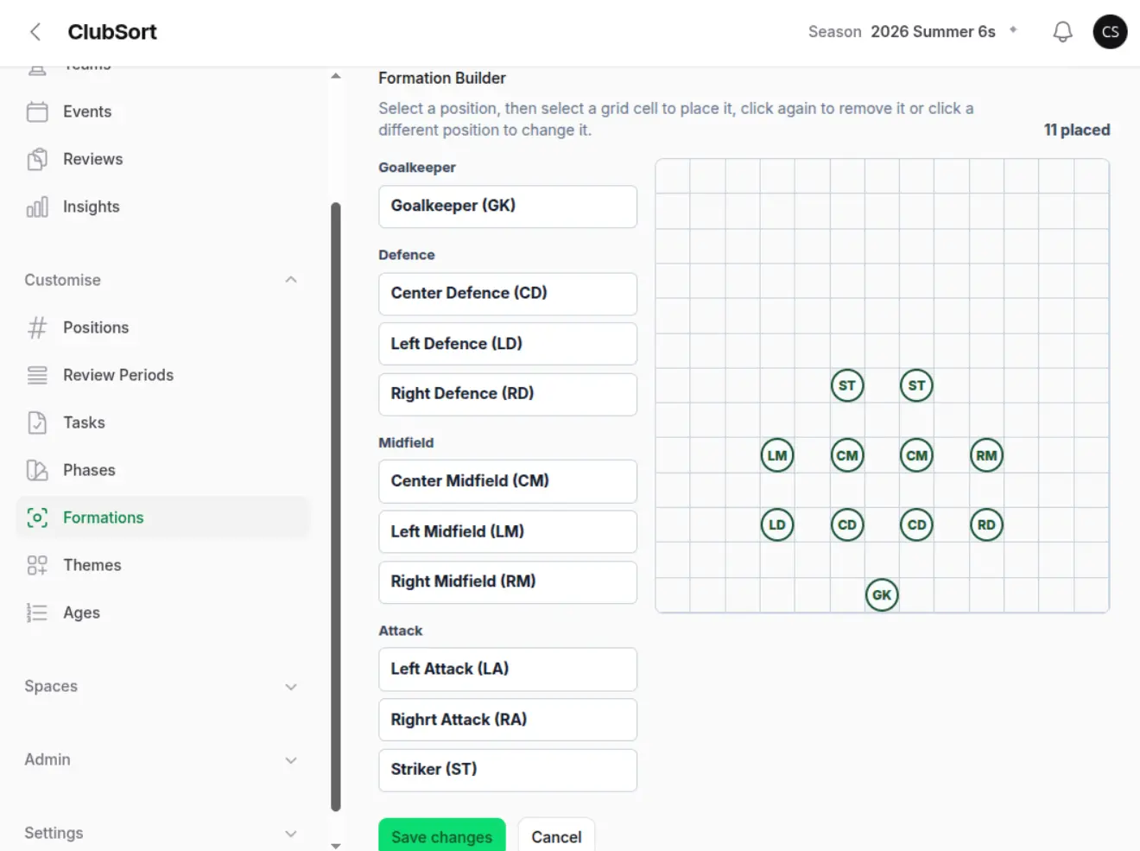1140x851 pixels.
Task: Select Goalkeeper (GK) position
Action: tap(508, 206)
